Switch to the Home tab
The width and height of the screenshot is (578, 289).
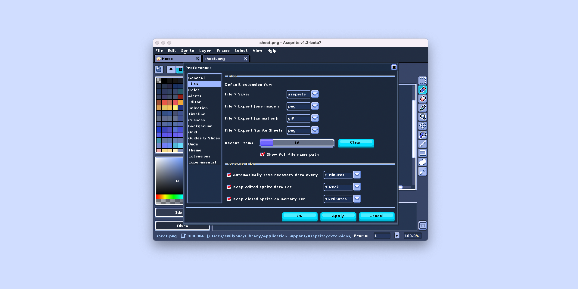(x=167, y=58)
